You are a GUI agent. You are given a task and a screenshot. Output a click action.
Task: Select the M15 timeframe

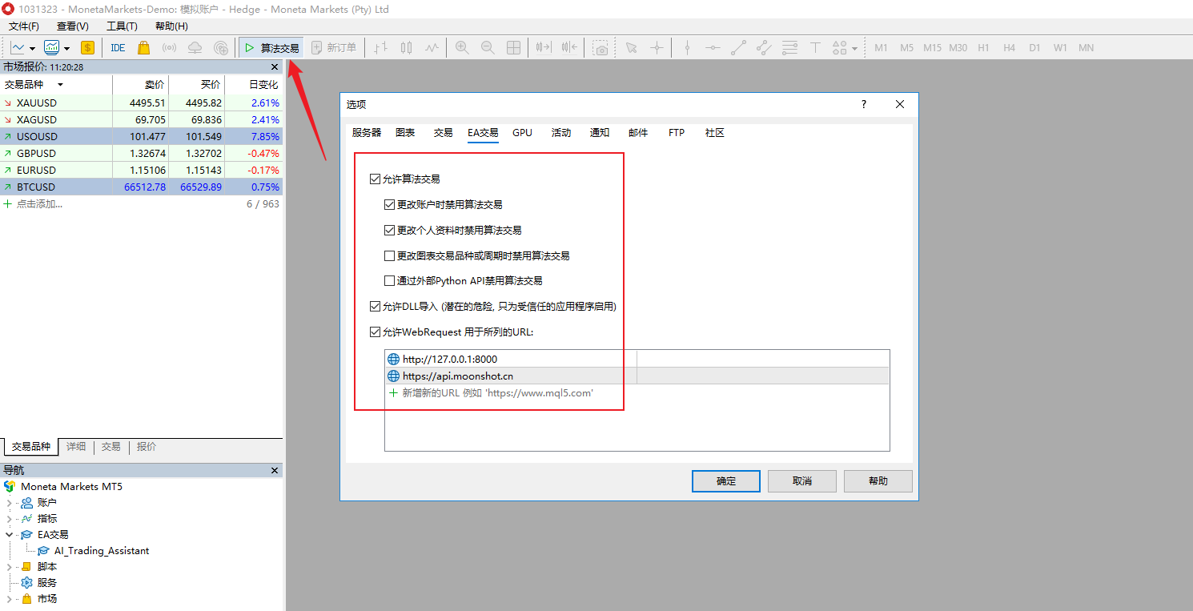pos(932,48)
